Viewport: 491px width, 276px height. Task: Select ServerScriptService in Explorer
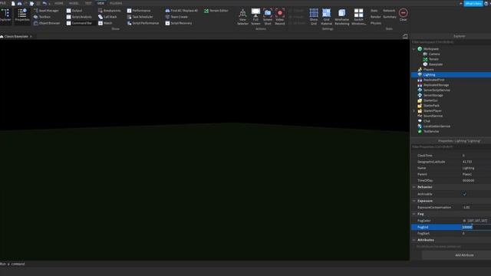pos(437,90)
